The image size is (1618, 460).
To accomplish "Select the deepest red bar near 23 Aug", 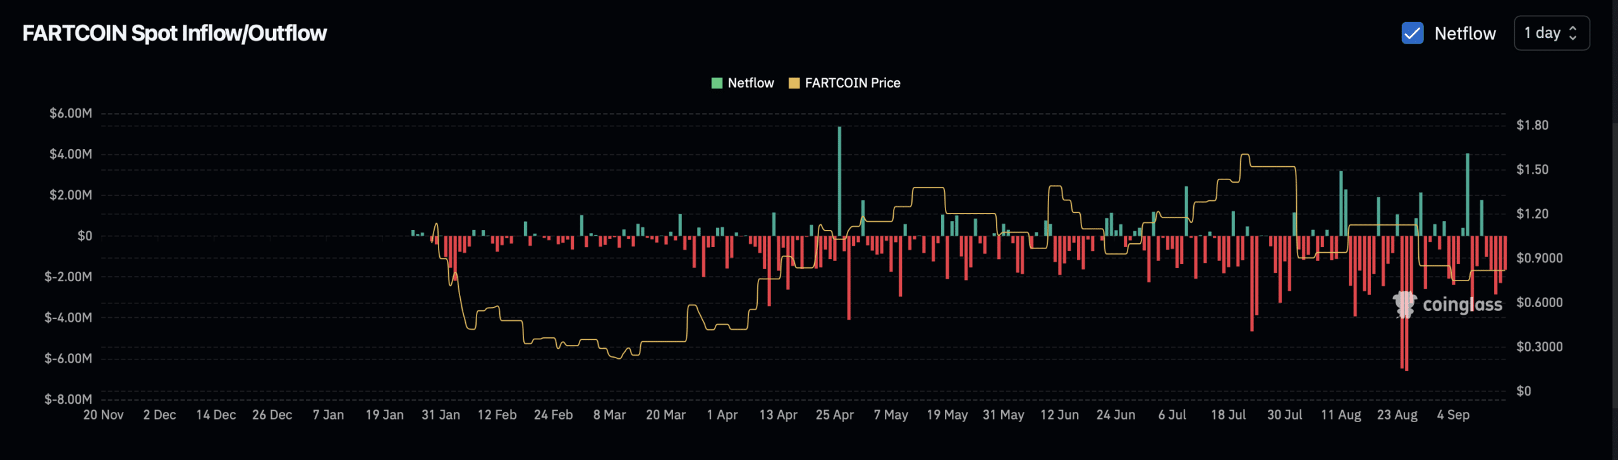I will [1406, 303].
